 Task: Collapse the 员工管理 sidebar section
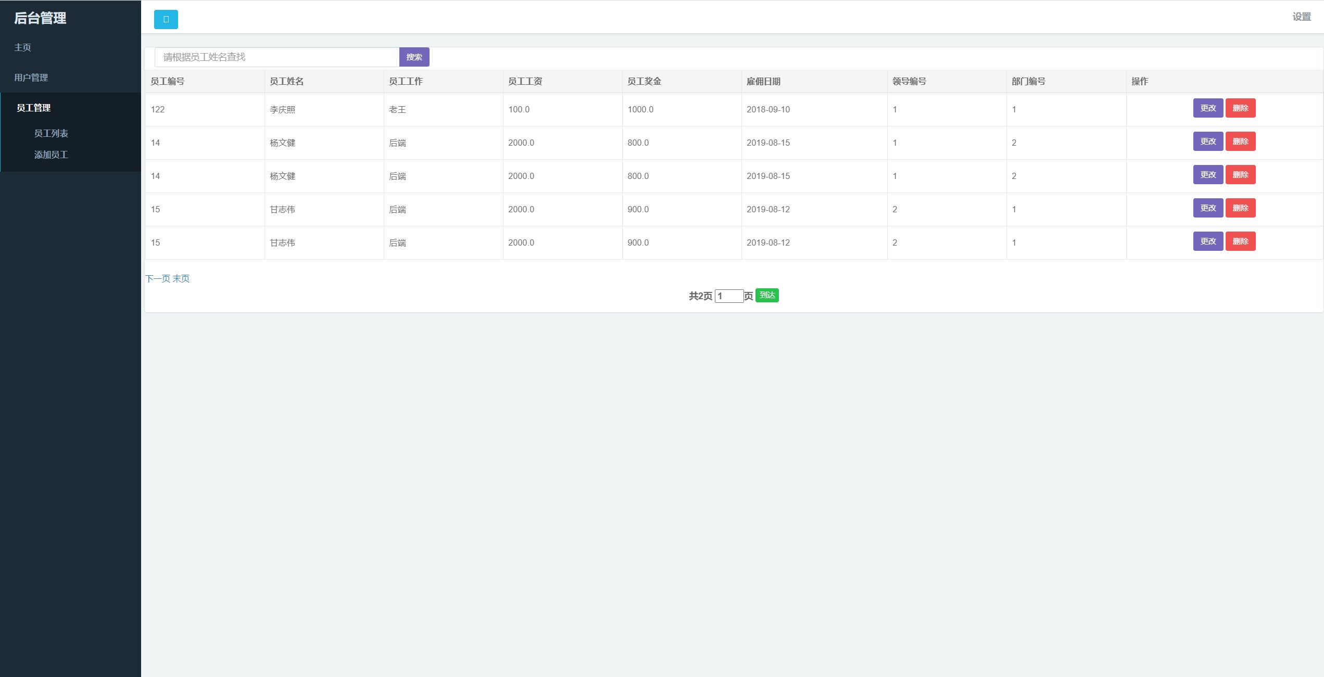pos(34,108)
